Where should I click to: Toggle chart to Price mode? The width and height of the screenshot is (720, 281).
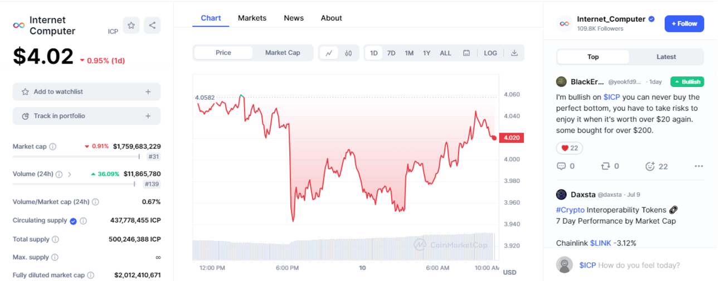[x=223, y=53]
